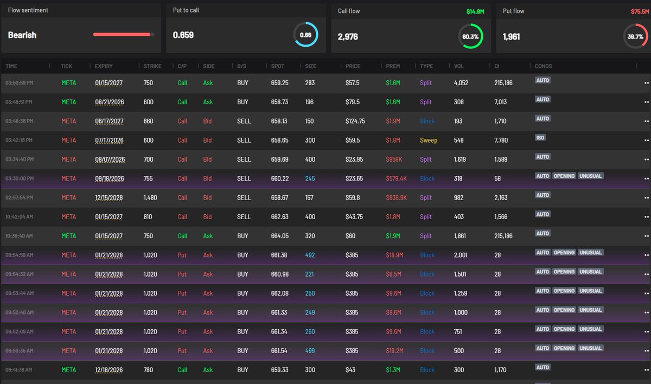
Task: Sort table by TYPE column header
Action: click(x=426, y=66)
